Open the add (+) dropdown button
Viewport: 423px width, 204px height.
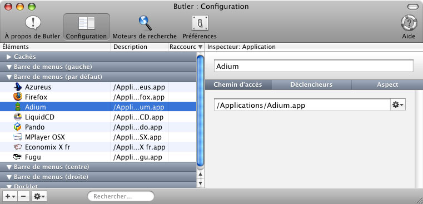pos(10,196)
